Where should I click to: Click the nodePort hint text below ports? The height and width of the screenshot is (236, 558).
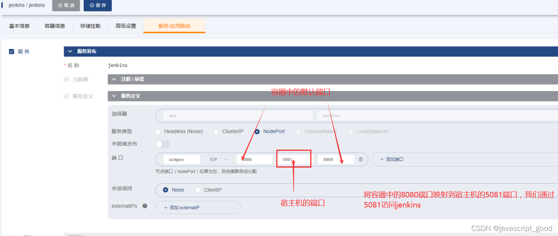(206, 171)
